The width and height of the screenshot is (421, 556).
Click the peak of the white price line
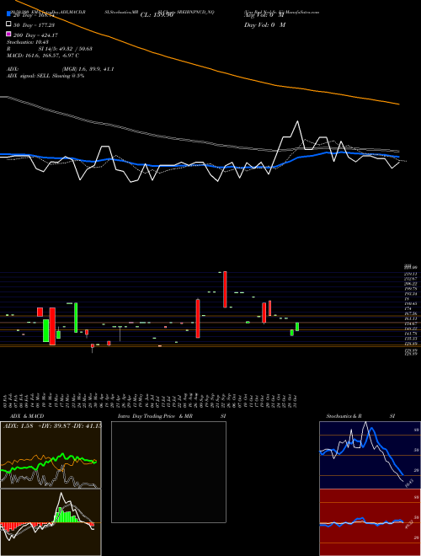297,121
